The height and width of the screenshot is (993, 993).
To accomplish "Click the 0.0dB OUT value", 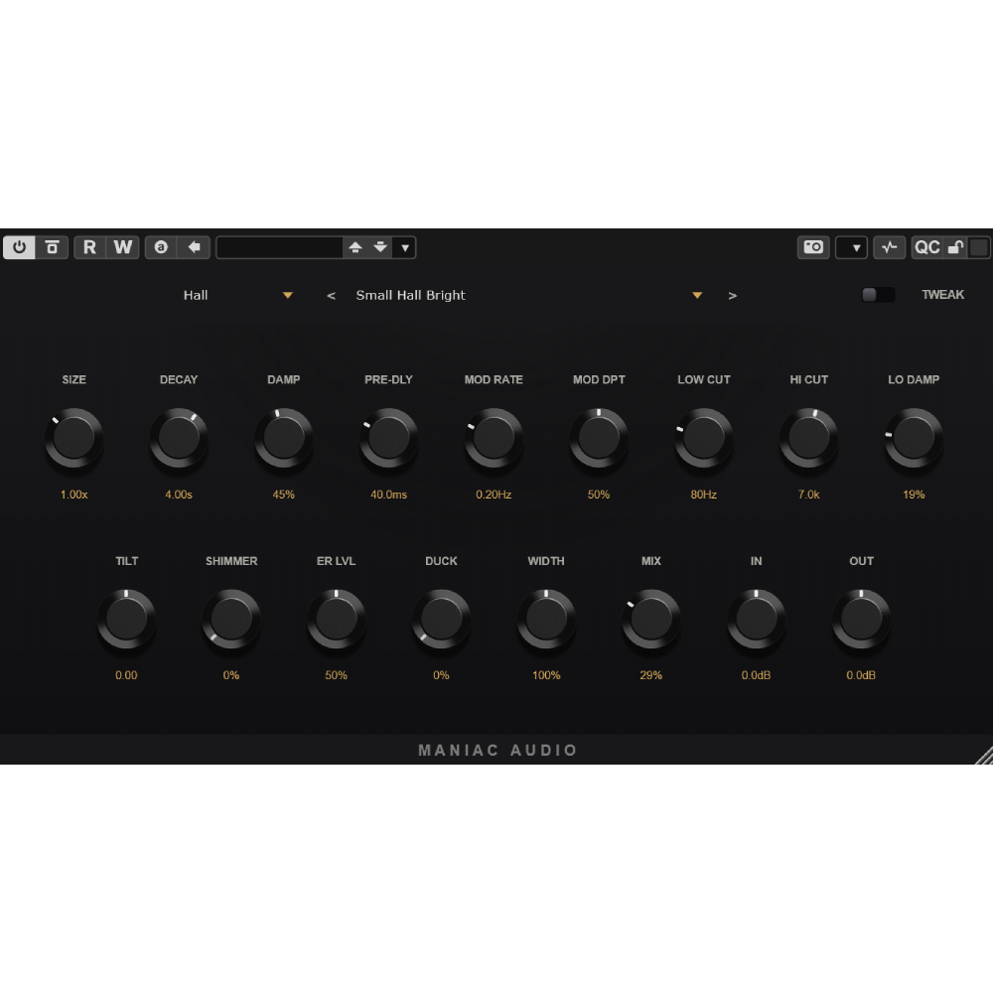I will (861, 675).
